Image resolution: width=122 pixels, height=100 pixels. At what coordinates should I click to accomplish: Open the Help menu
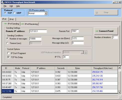[x=18, y=6]
